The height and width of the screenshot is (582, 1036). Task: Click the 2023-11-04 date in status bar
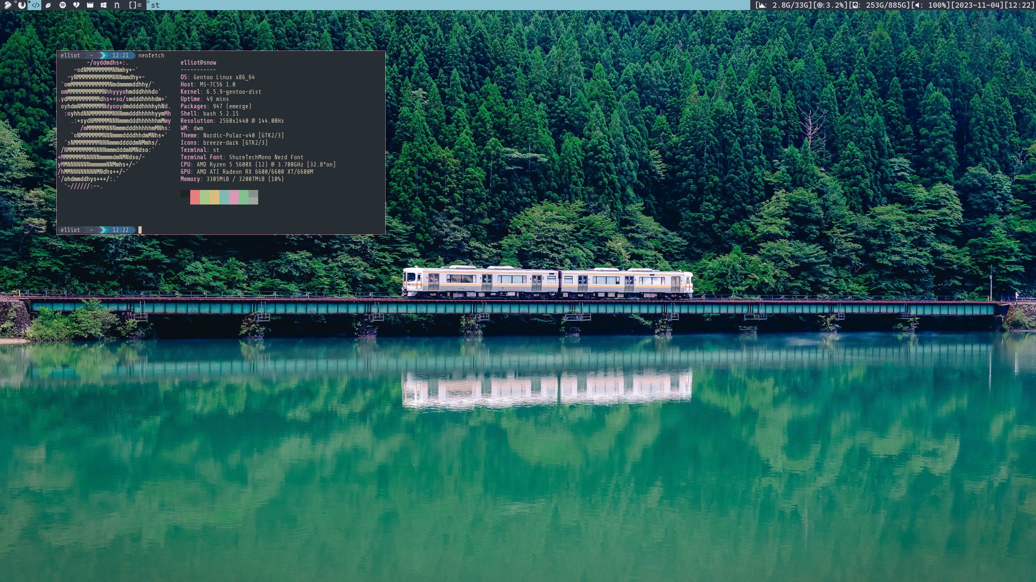(x=978, y=5)
